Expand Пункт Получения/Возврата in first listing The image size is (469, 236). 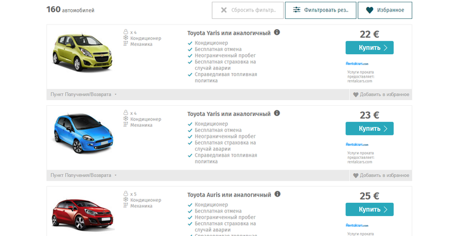pyautogui.click(x=84, y=95)
